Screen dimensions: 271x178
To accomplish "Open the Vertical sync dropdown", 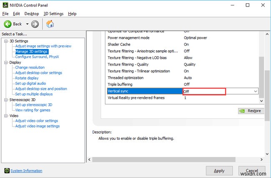I will (255, 91).
